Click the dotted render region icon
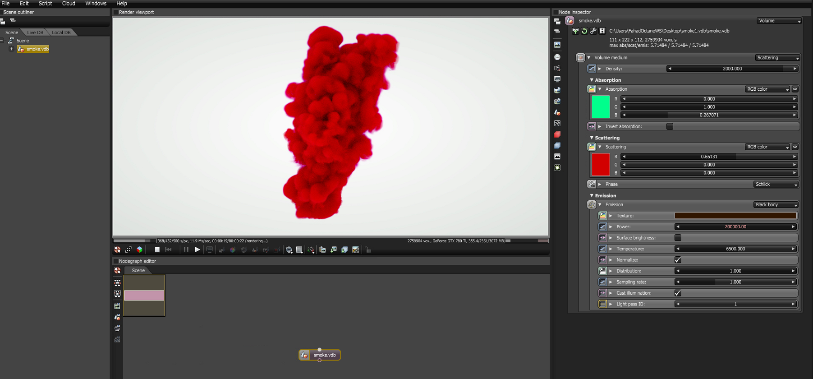 (299, 250)
